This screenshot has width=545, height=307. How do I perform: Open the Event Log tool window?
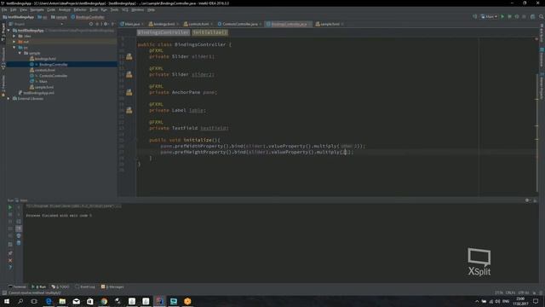pos(85,287)
